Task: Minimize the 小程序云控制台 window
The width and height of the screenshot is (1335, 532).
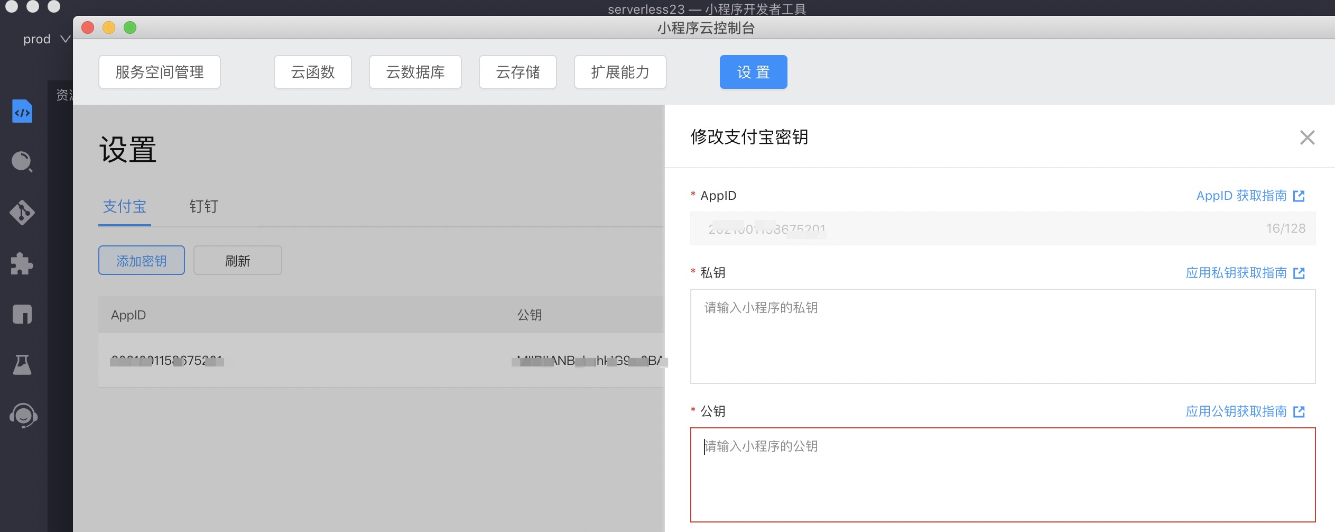Action: tap(109, 27)
